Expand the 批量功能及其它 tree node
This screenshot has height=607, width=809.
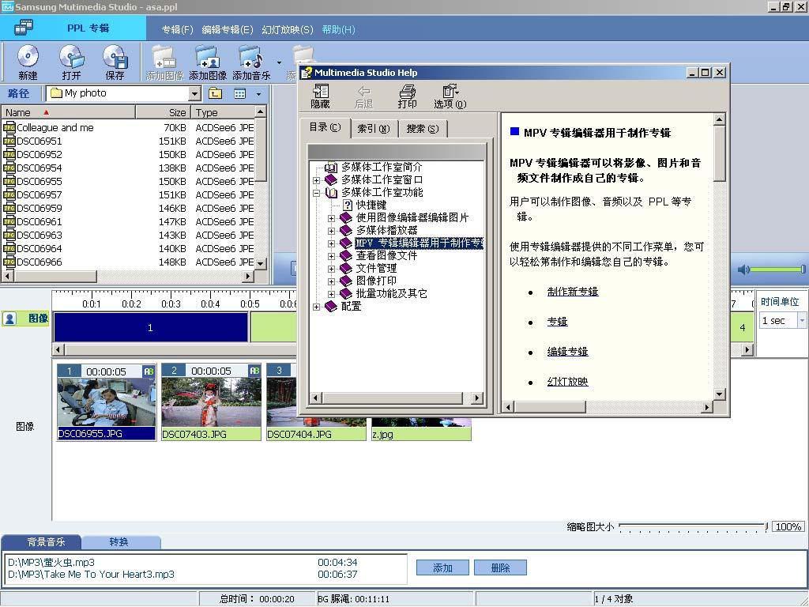coord(331,294)
